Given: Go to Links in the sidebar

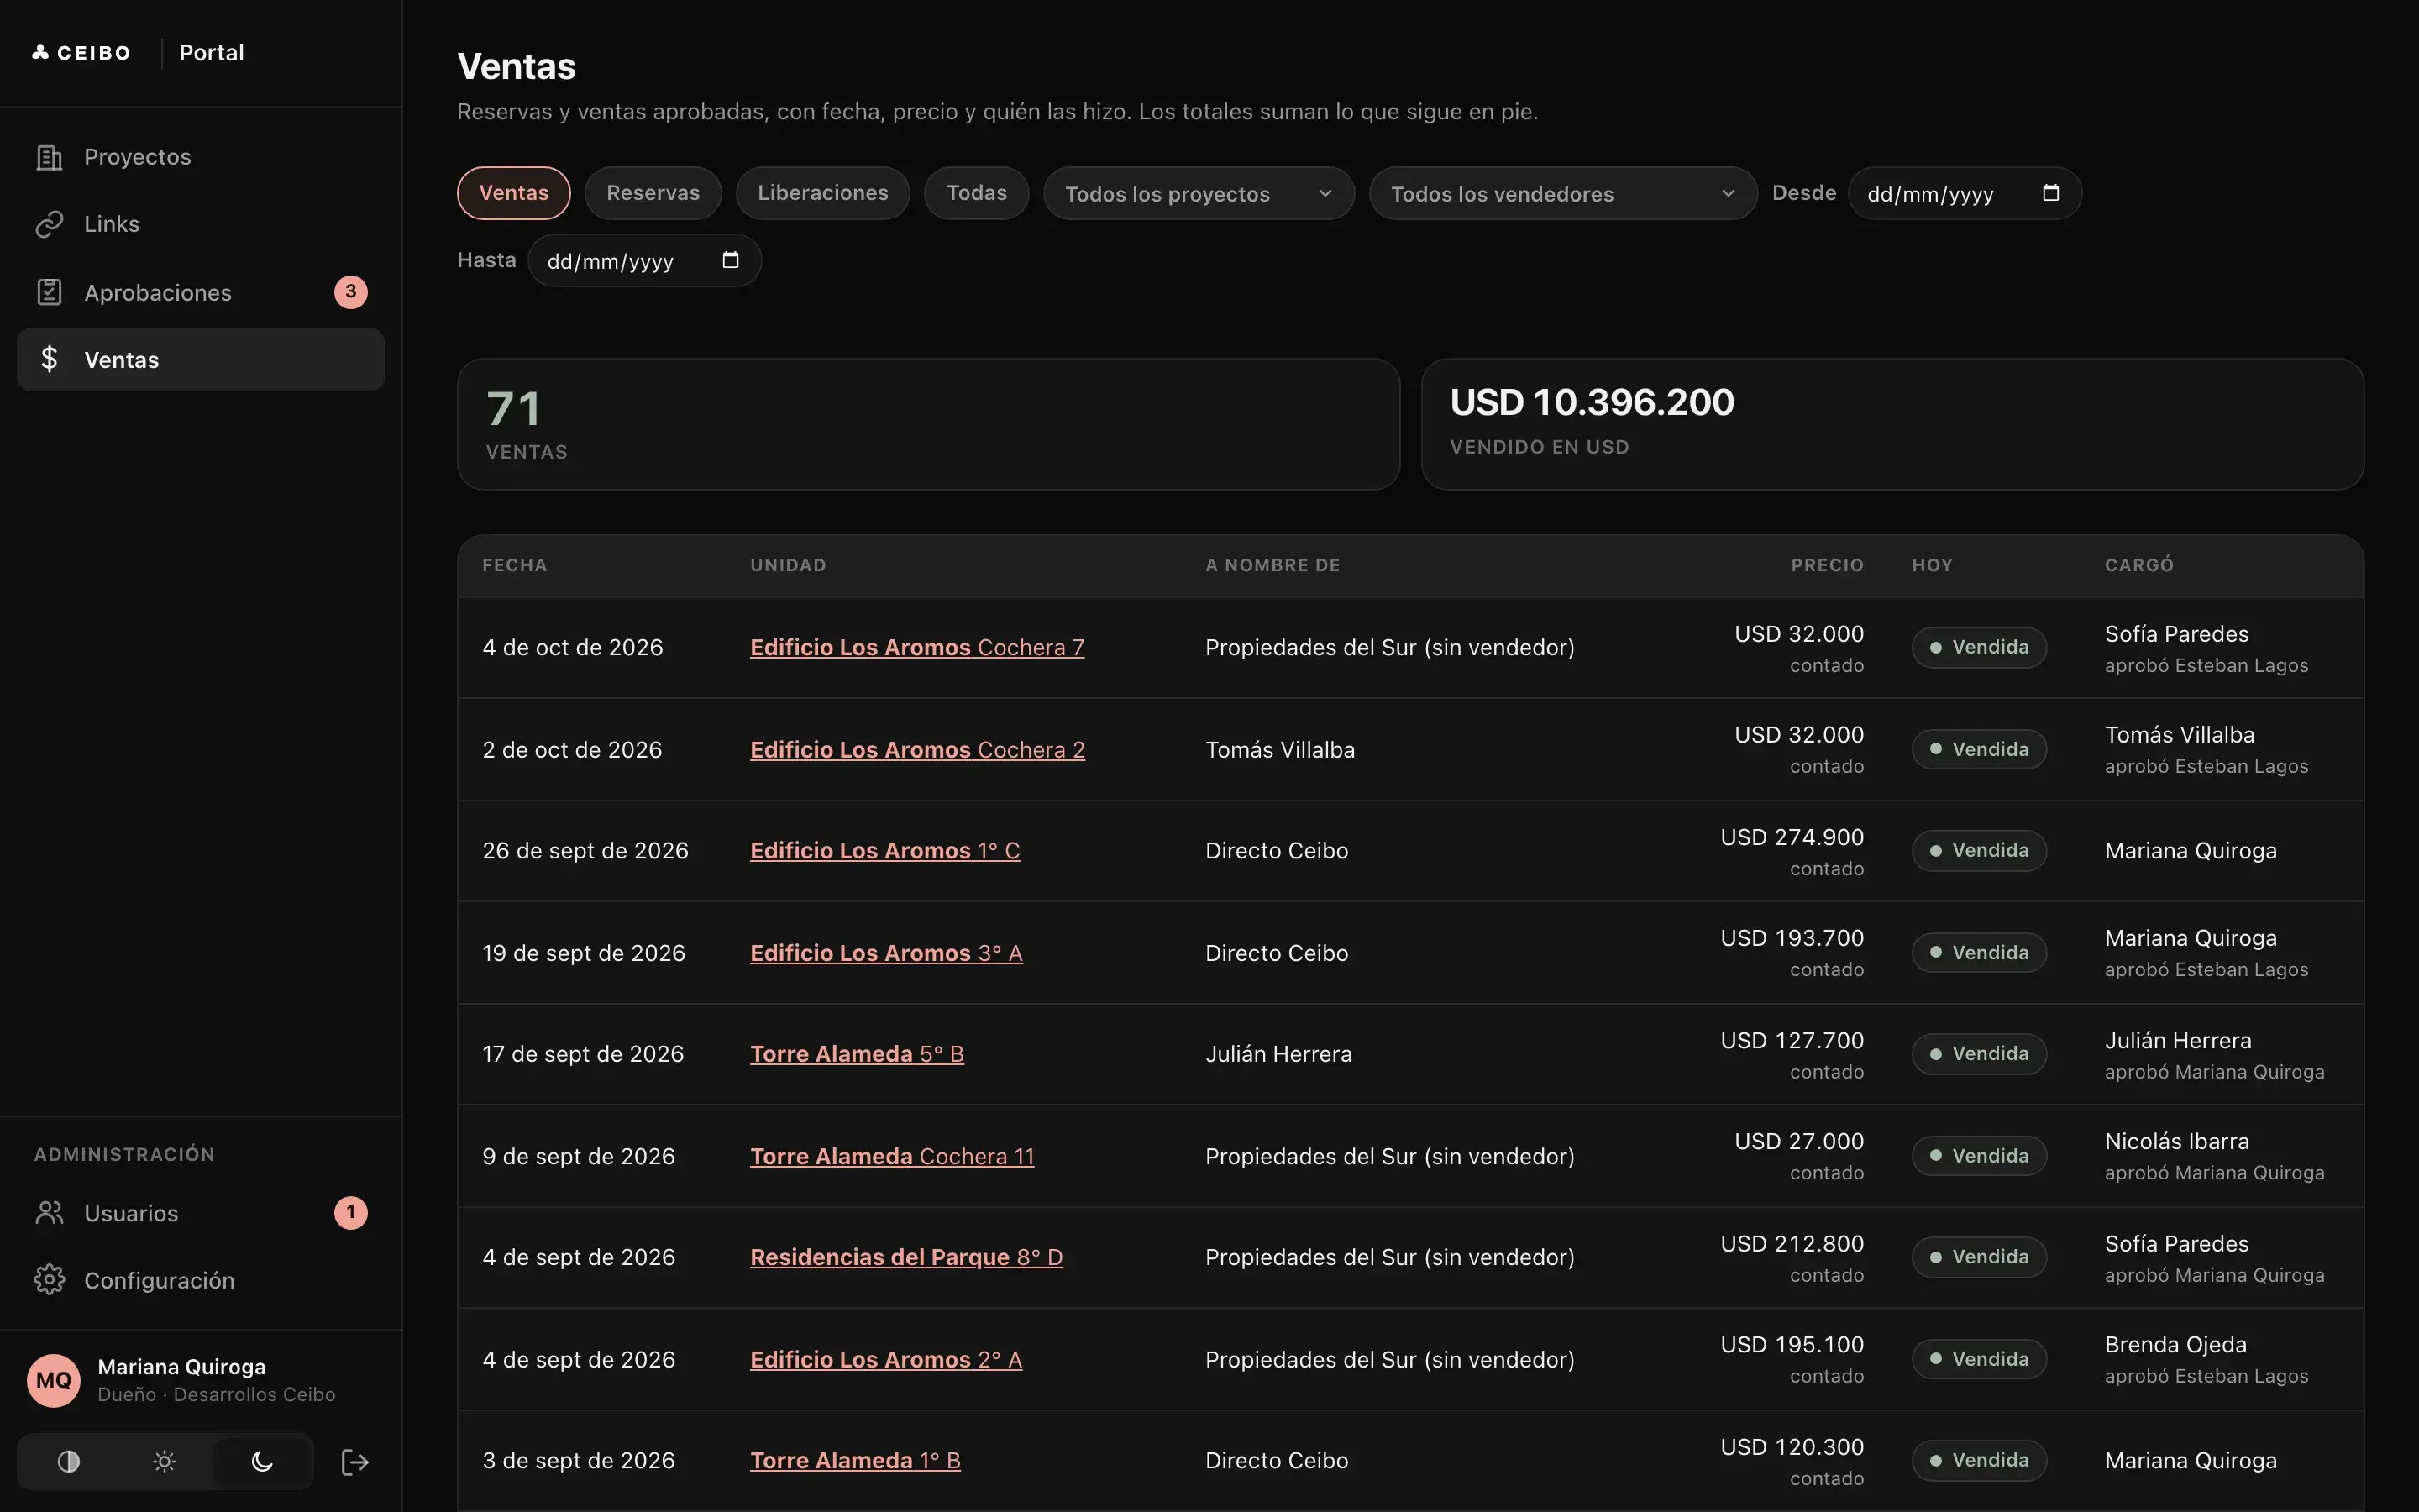Looking at the screenshot, I should point(200,224).
